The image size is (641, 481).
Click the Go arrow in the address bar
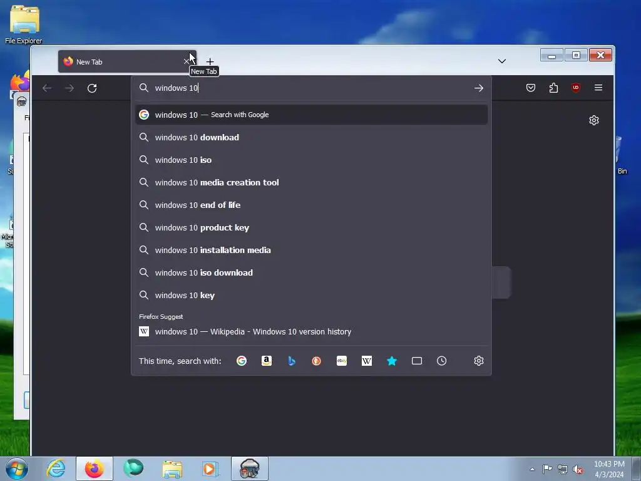(479, 88)
